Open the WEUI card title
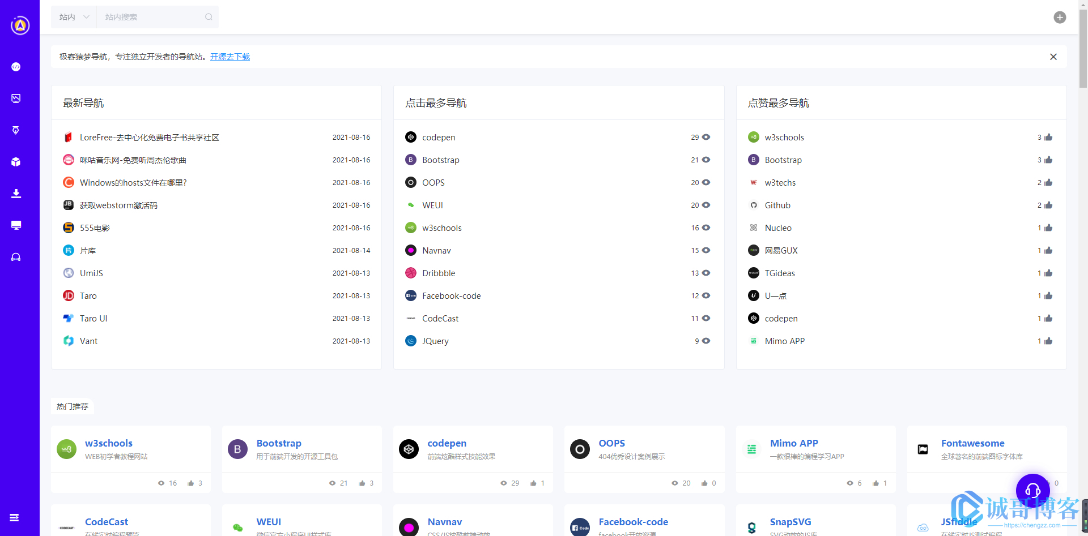The image size is (1088, 536). [269, 522]
